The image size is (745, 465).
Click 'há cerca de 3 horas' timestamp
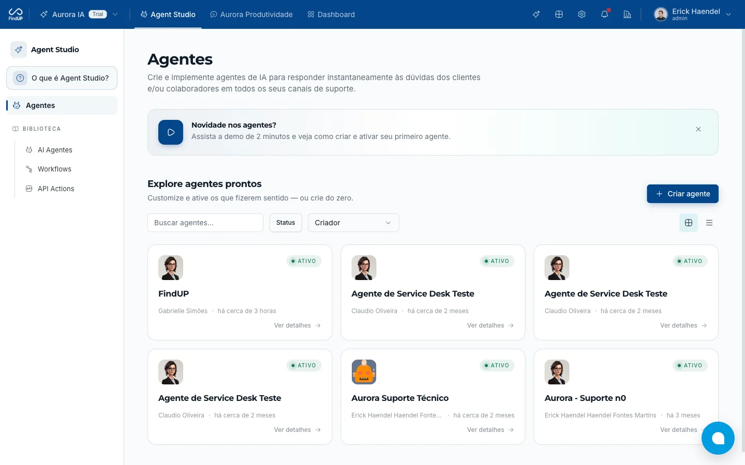(x=247, y=311)
